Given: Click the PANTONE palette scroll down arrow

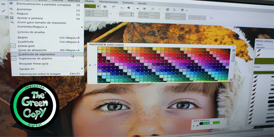Looking at the screenshot, I should click(231, 80).
